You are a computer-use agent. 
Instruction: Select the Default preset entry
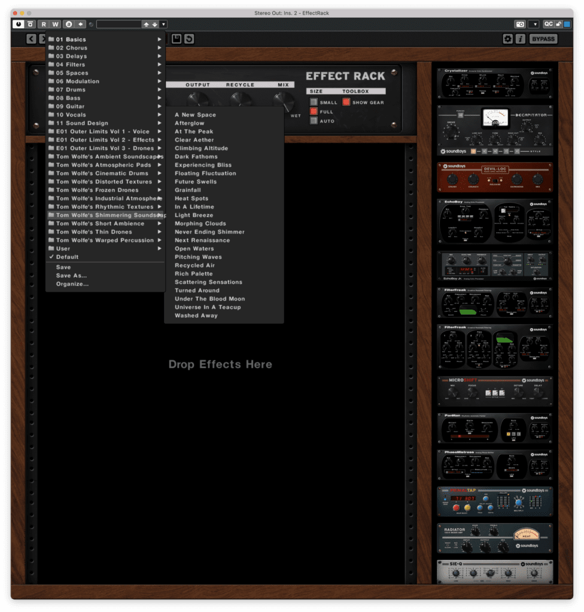coord(105,257)
